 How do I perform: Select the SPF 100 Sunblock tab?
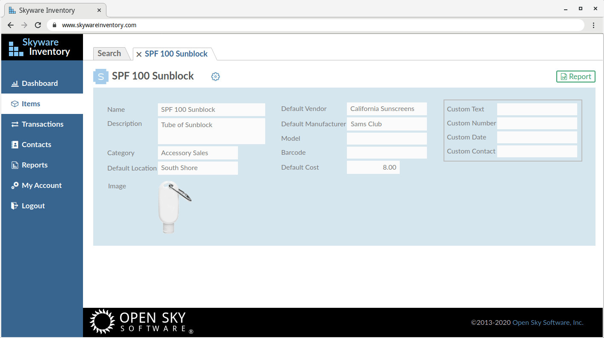(175, 54)
